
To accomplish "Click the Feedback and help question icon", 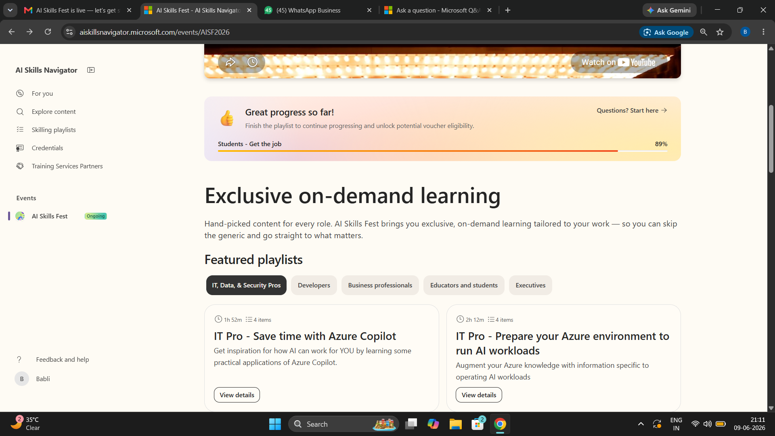I will tap(19, 359).
